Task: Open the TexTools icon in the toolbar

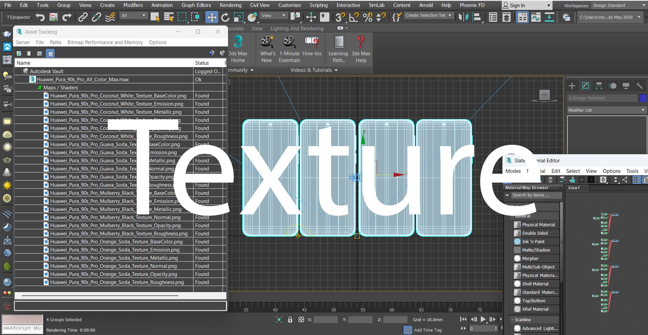Action: [53, 17]
